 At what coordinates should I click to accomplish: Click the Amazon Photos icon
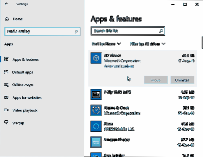click(95, 142)
